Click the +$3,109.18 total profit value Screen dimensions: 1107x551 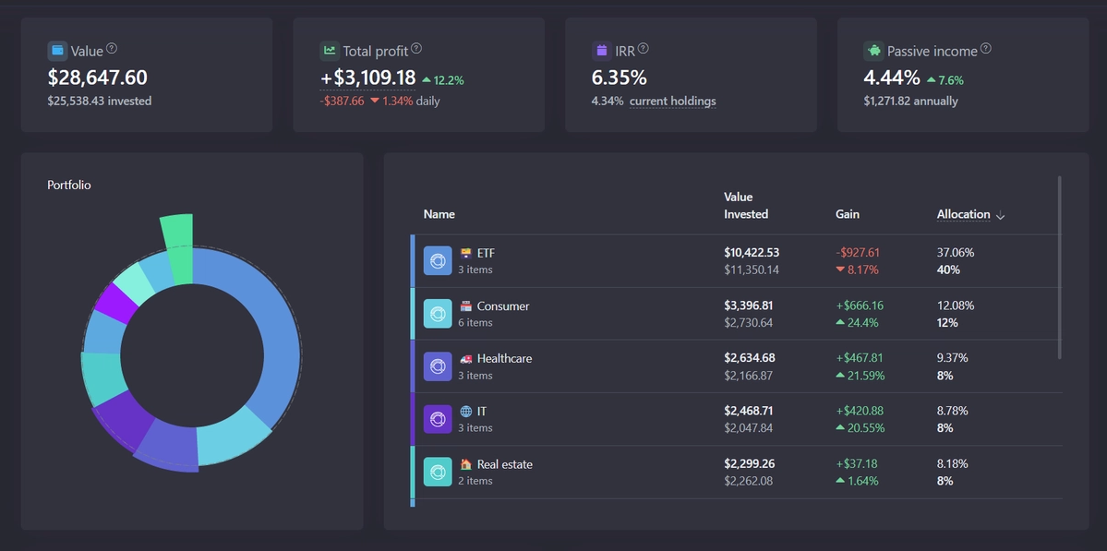[x=367, y=78]
